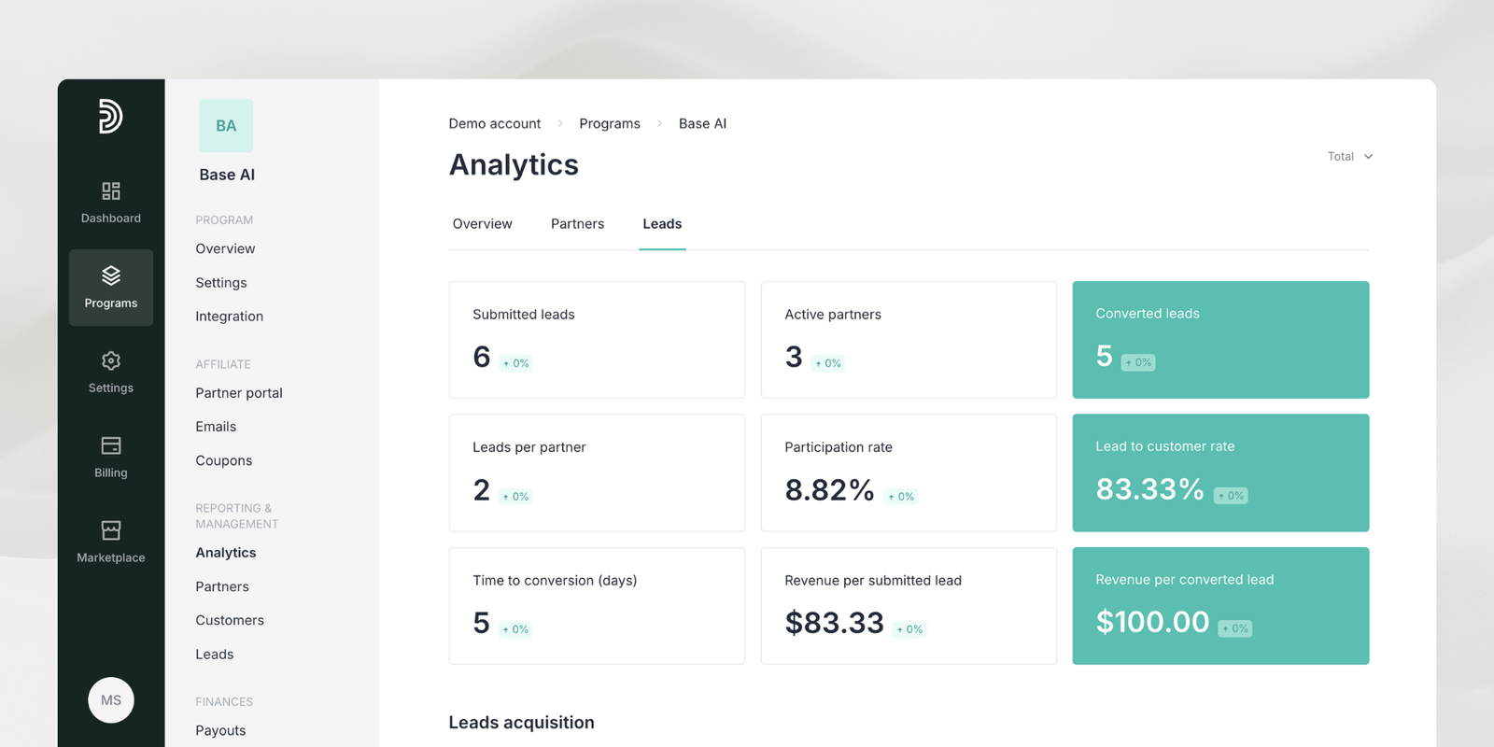Open Integration in program menu
The height and width of the screenshot is (747, 1494).
tap(229, 317)
